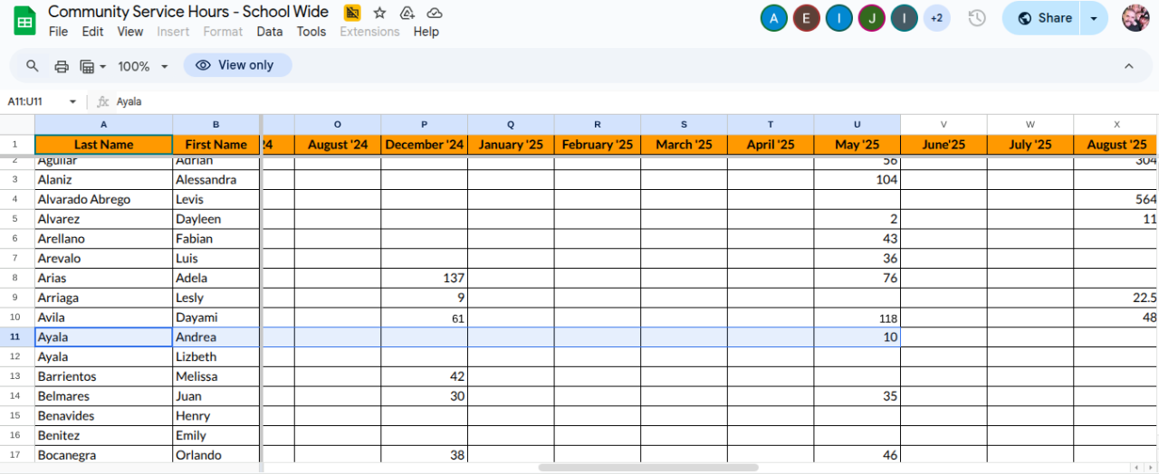The height and width of the screenshot is (474, 1159).
Task: Click the document title text
Action: 188,12
